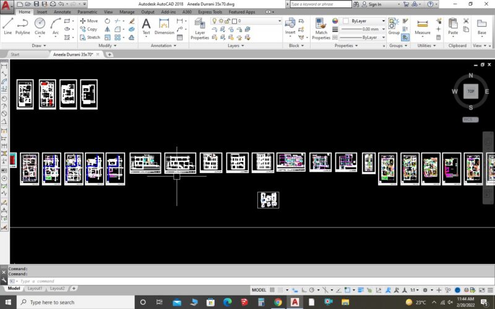495x309 pixels.
Task: Toggle grid display in status bar
Action: 272,290
